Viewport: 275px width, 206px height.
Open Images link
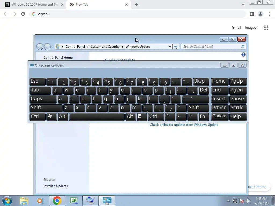[x=251, y=28]
